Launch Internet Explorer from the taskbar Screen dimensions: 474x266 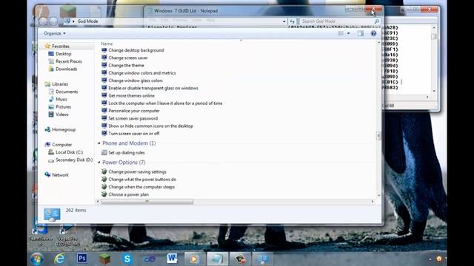[59, 259]
